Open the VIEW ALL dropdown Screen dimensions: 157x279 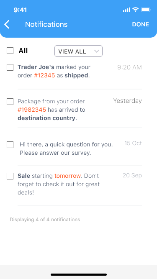(x=78, y=51)
